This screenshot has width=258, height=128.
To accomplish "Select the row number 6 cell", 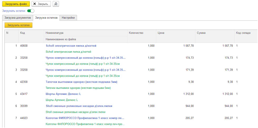I will tap(16, 106).
